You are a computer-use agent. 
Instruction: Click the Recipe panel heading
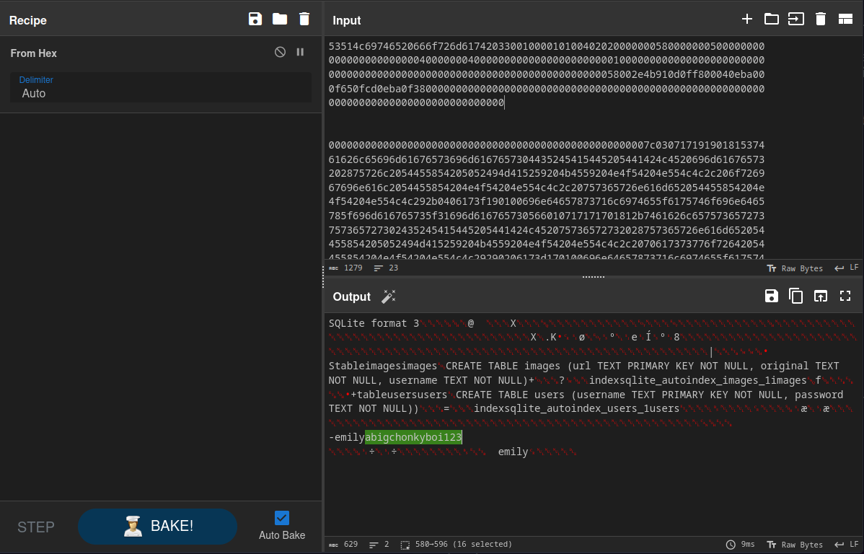pyautogui.click(x=28, y=20)
